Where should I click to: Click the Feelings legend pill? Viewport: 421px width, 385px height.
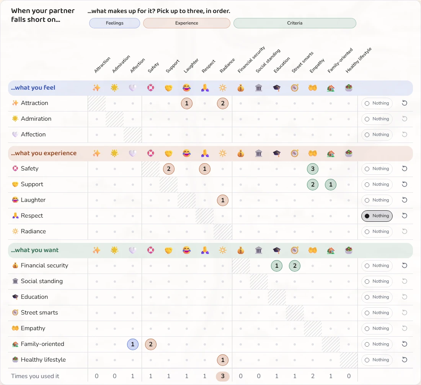tap(115, 23)
